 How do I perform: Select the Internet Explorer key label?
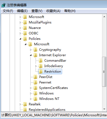(53, 55)
